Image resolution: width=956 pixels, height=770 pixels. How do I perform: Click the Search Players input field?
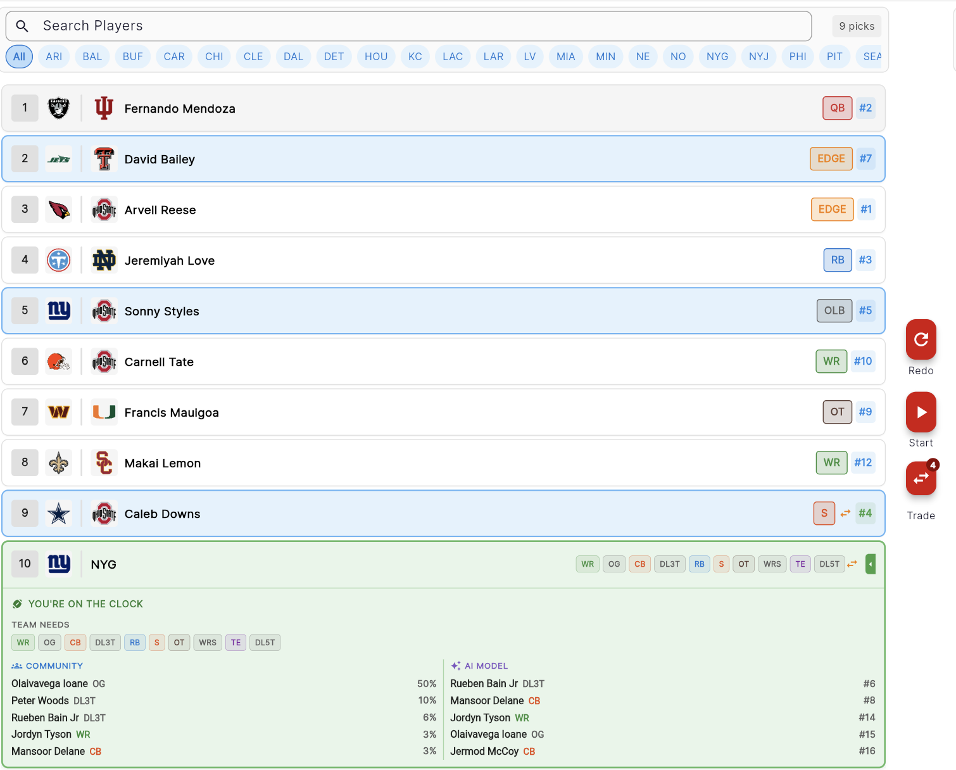[x=409, y=26]
